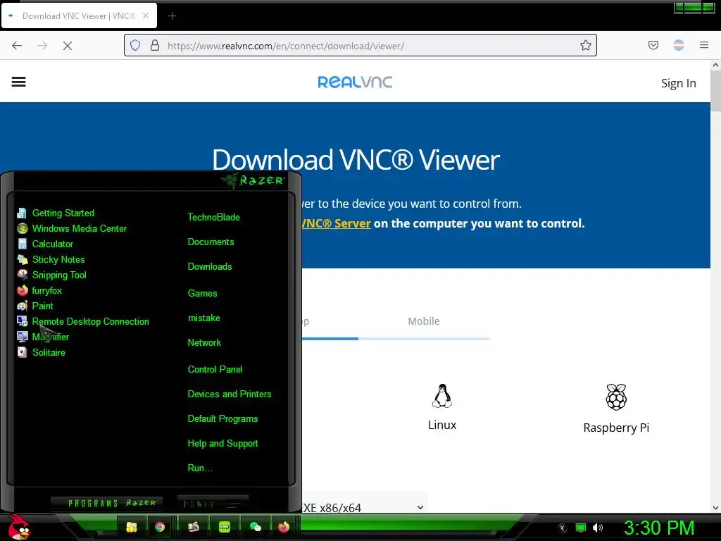This screenshot has width=721, height=541.
Task: Open Games in start menu
Action: pyautogui.click(x=202, y=294)
